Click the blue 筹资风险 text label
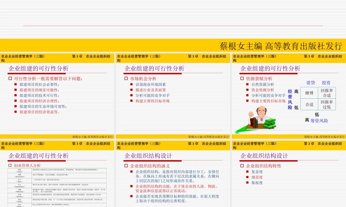 pyautogui.click(x=319, y=121)
